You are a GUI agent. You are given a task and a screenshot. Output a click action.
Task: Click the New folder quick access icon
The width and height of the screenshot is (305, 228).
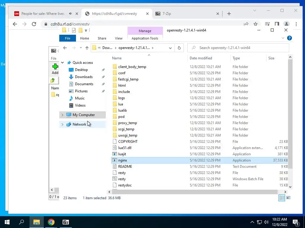(x=80, y=30)
